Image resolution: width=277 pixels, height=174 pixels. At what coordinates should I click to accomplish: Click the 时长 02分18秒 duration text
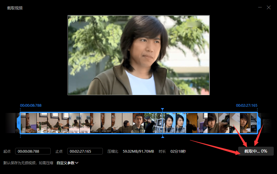tap(178, 151)
